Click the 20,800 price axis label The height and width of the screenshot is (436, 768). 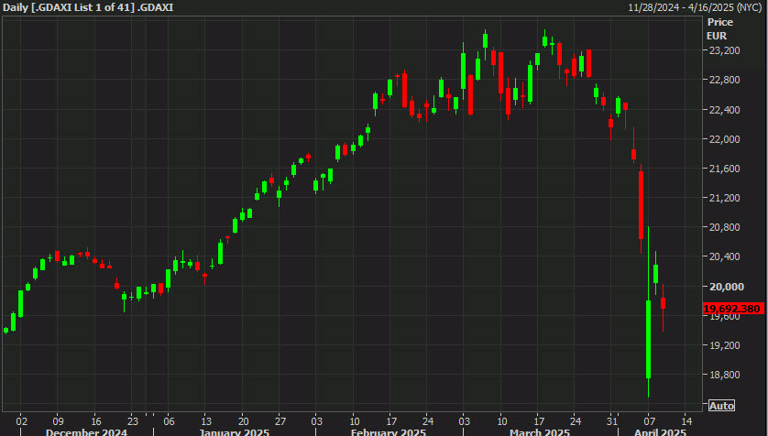[x=724, y=227]
